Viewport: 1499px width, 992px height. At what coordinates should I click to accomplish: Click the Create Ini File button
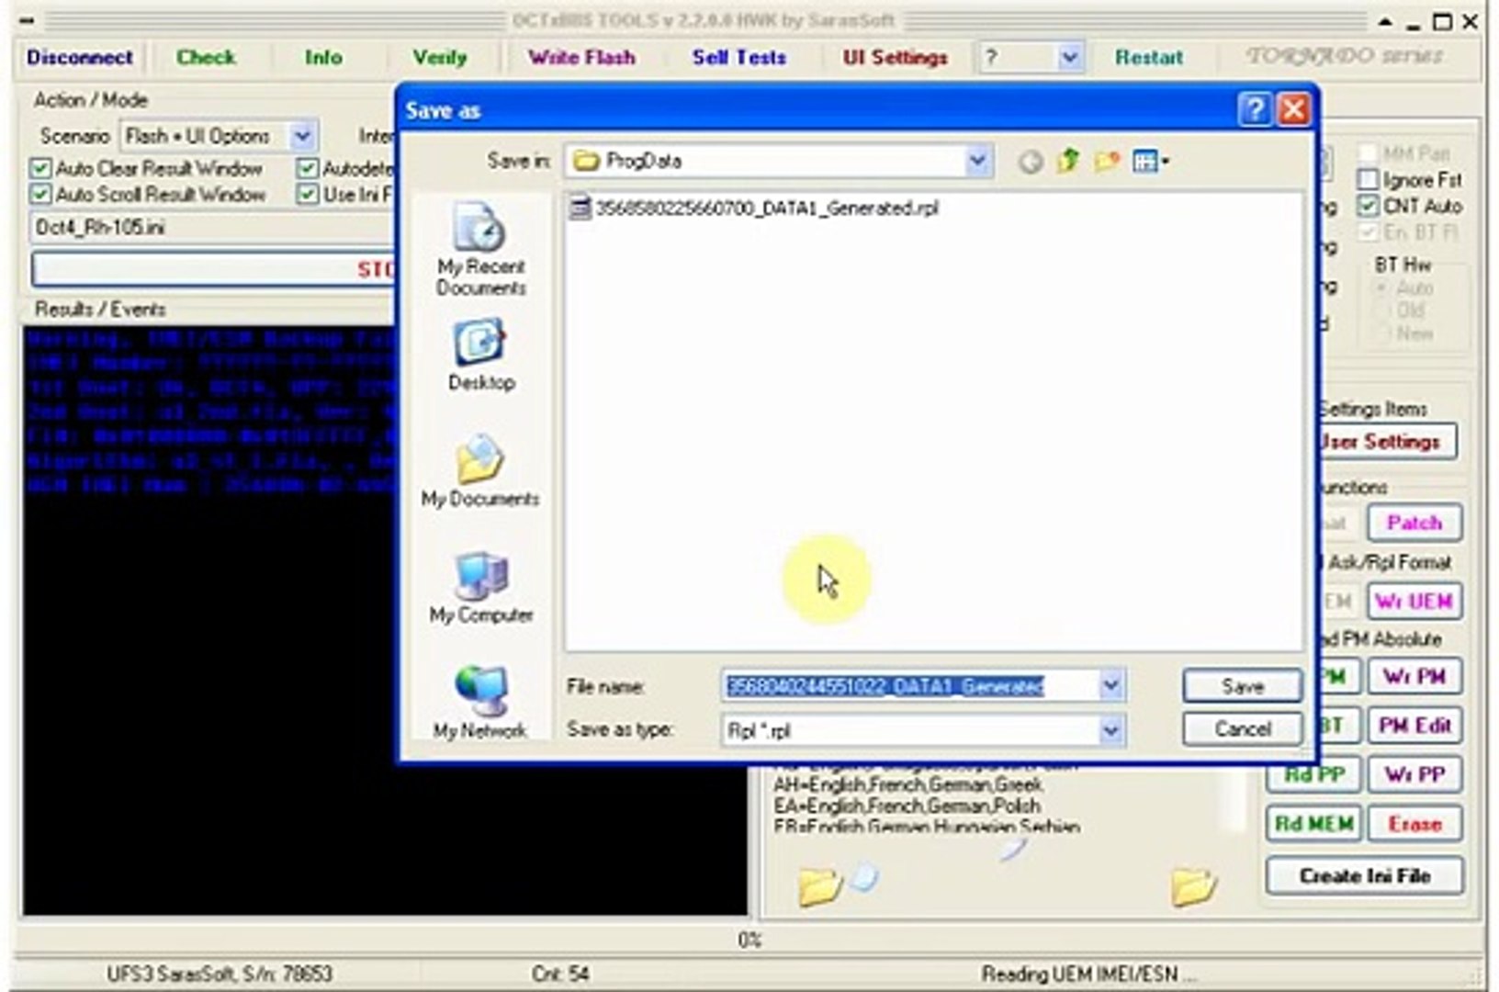click(1364, 876)
